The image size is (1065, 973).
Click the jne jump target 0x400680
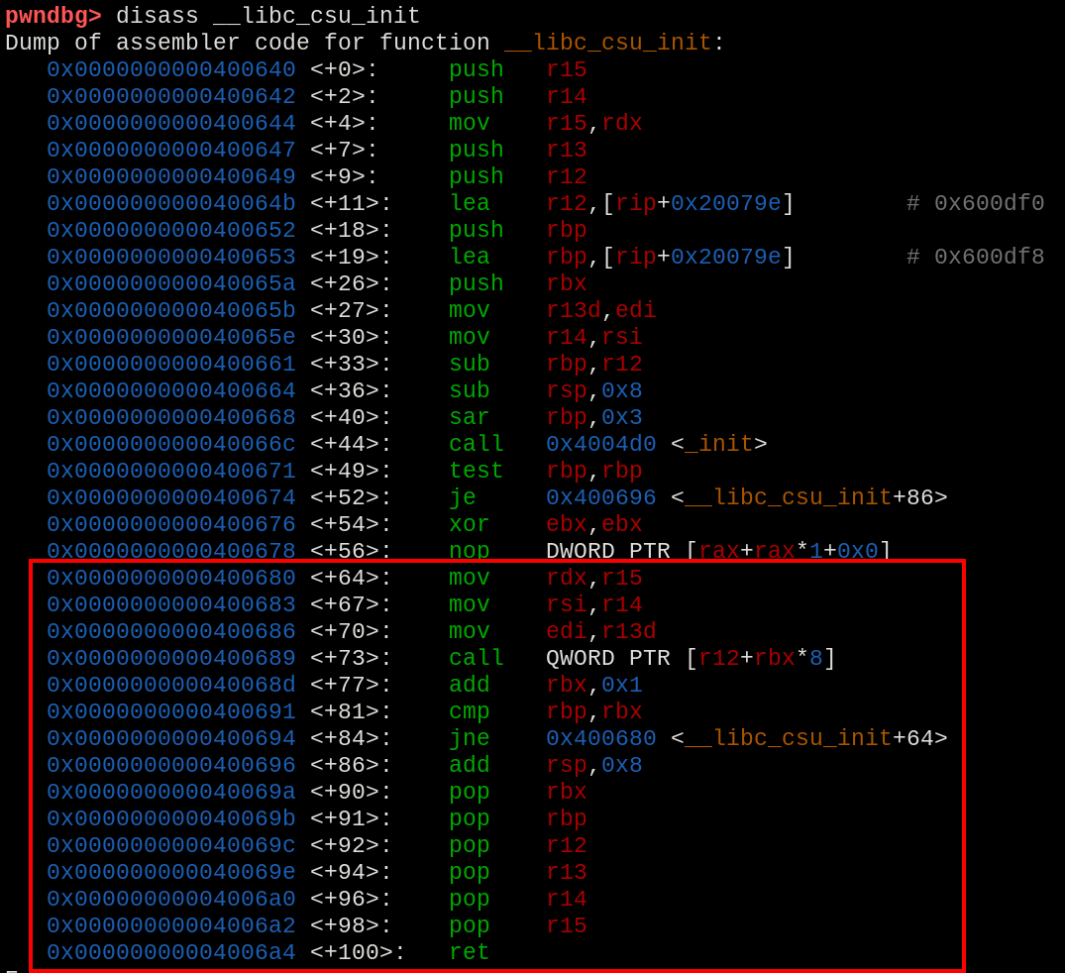[x=600, y=738]
